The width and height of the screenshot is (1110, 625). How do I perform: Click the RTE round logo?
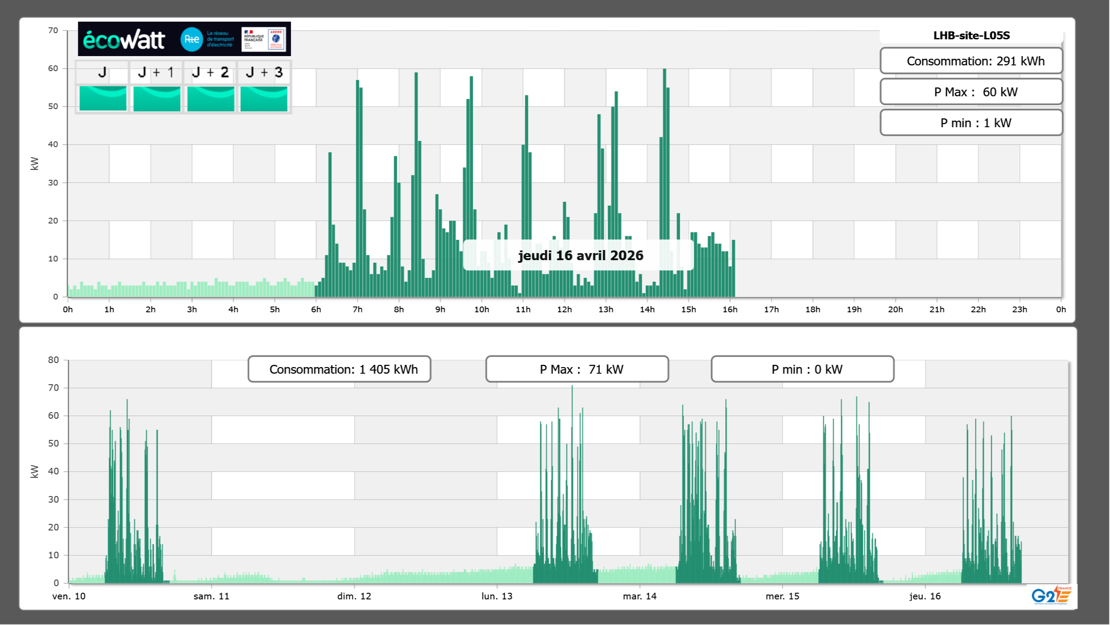coord(191,39)
